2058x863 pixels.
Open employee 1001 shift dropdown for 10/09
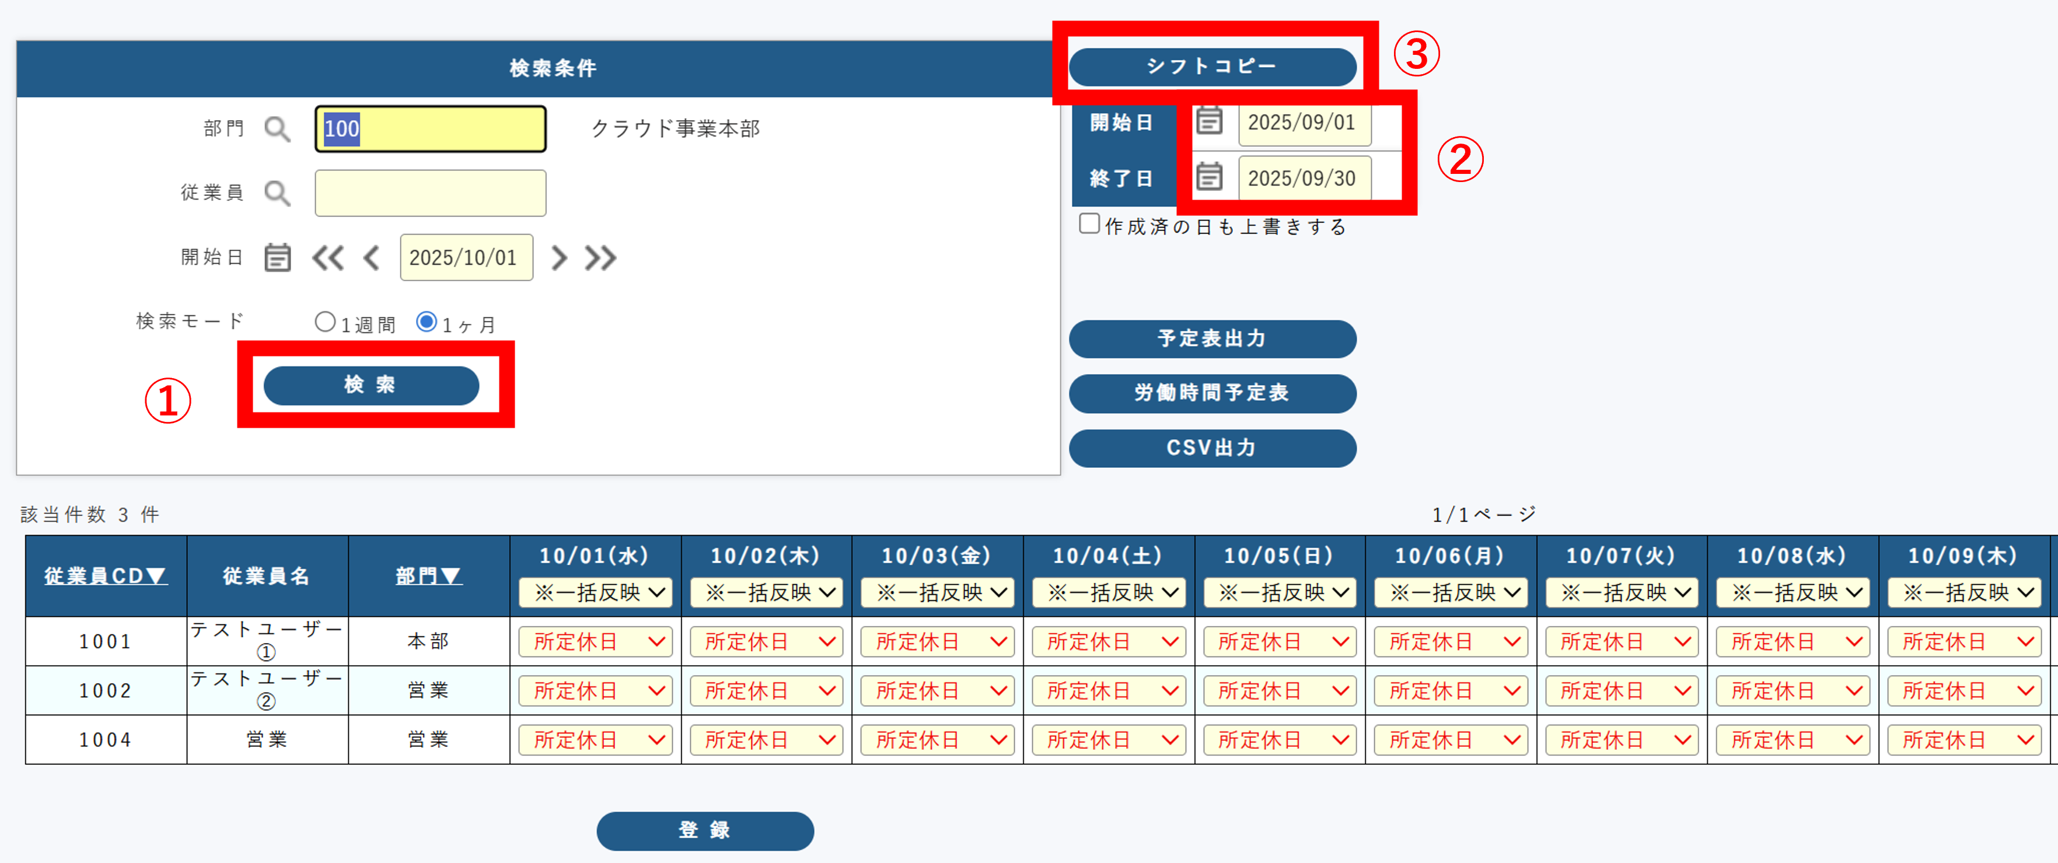(1963, 642)
